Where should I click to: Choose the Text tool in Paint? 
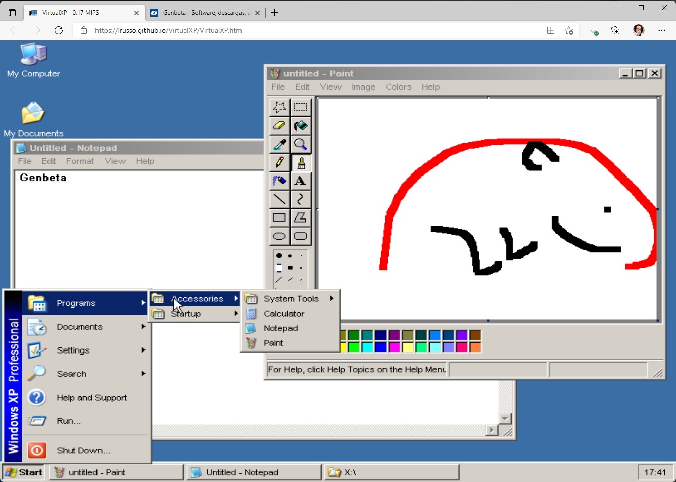(301, 181)
